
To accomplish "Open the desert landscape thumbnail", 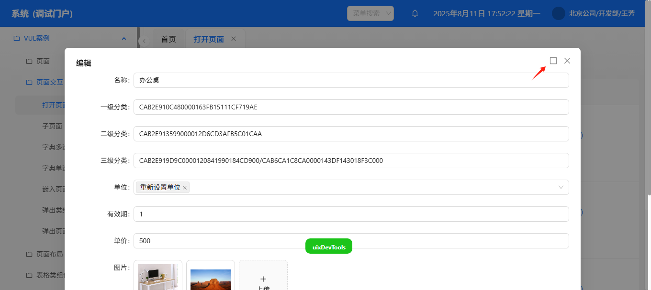I will (x=211, y=279).
